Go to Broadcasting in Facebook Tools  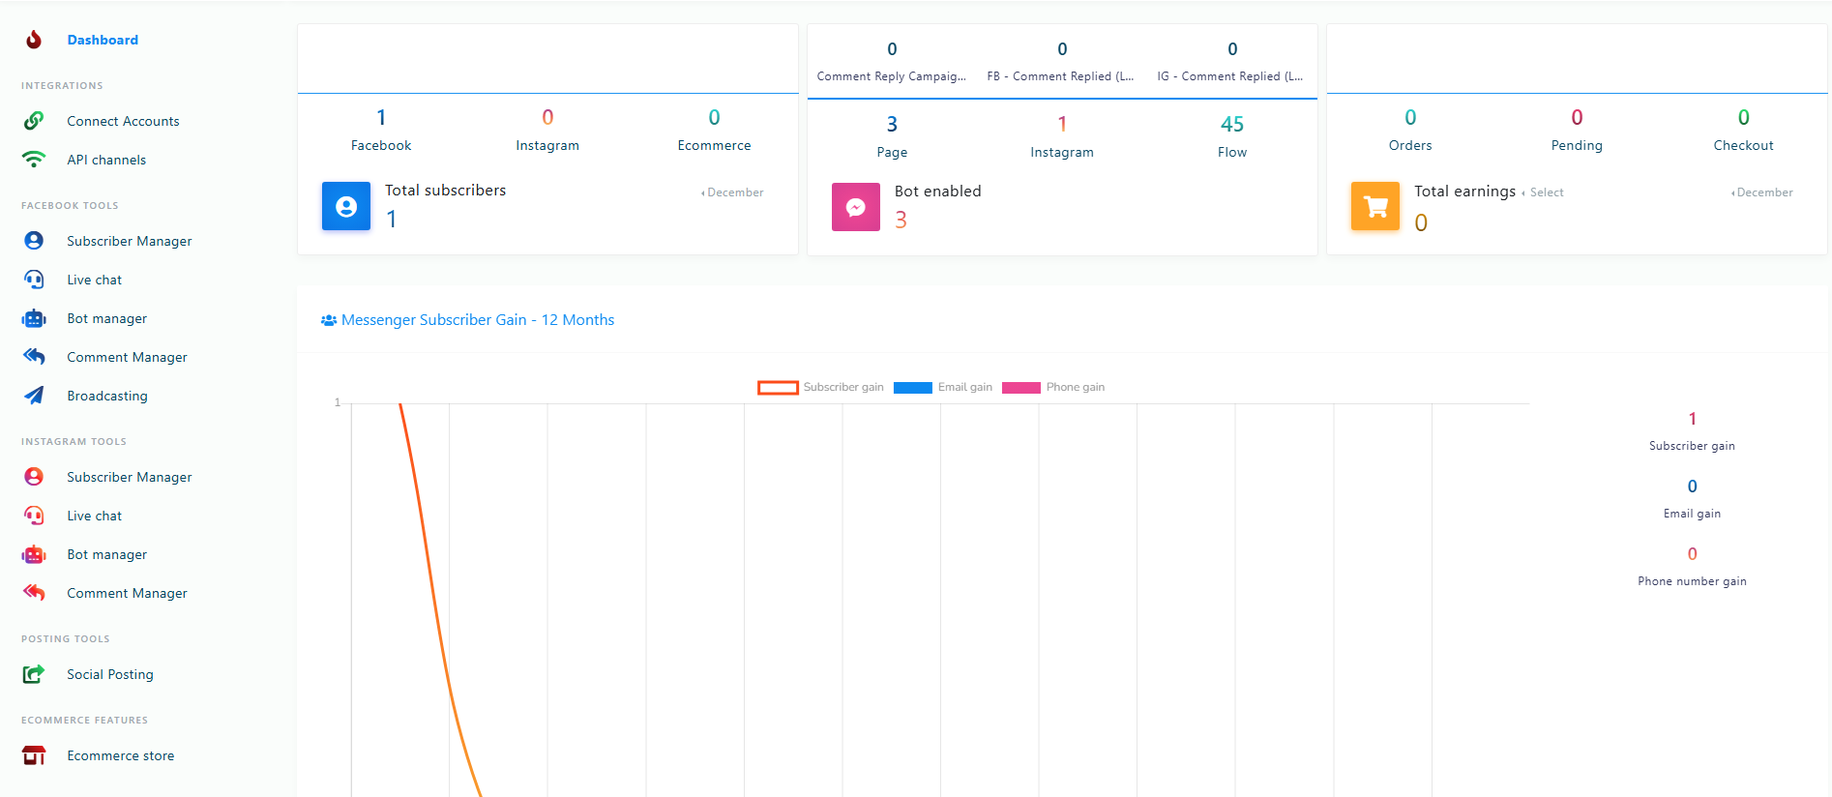click(107, 396)
